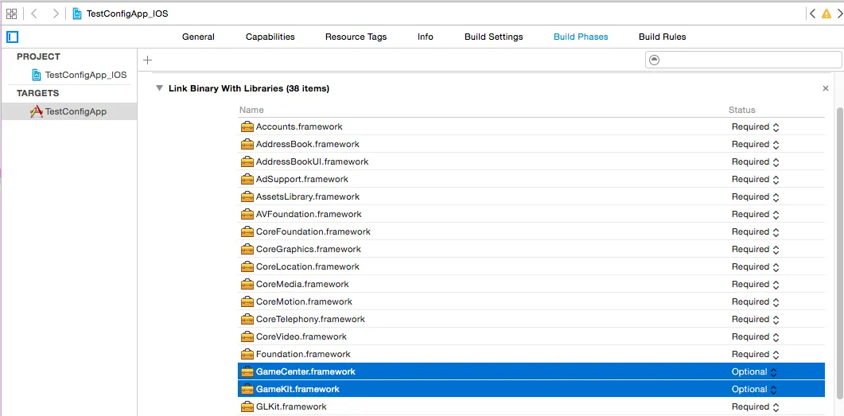
Task: Open the General tab
Action: pos(198,37)
